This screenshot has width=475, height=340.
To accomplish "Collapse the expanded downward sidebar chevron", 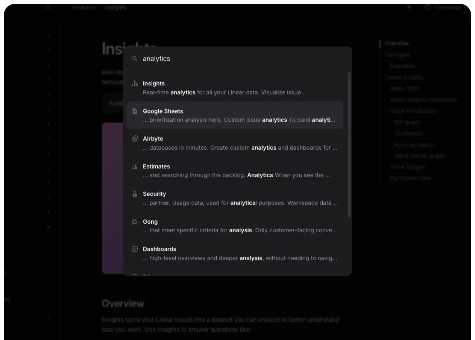I will (48, 227).
